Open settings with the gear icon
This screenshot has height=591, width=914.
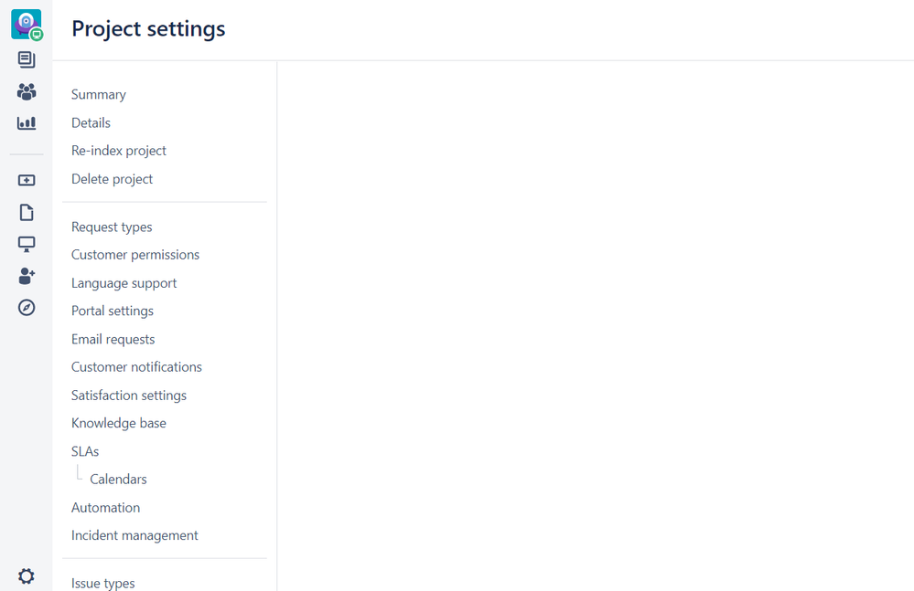pyautogui.click(x=26, y=575)
